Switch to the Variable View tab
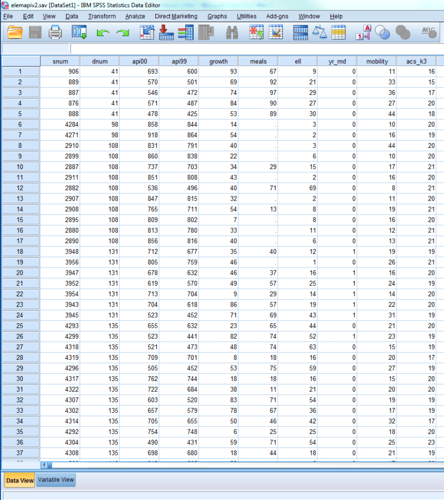 point(55,480)
